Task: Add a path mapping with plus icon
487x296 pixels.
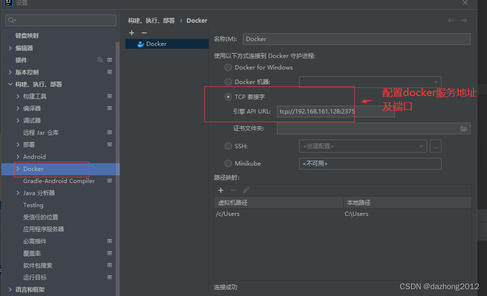Action: pos(221,190)
